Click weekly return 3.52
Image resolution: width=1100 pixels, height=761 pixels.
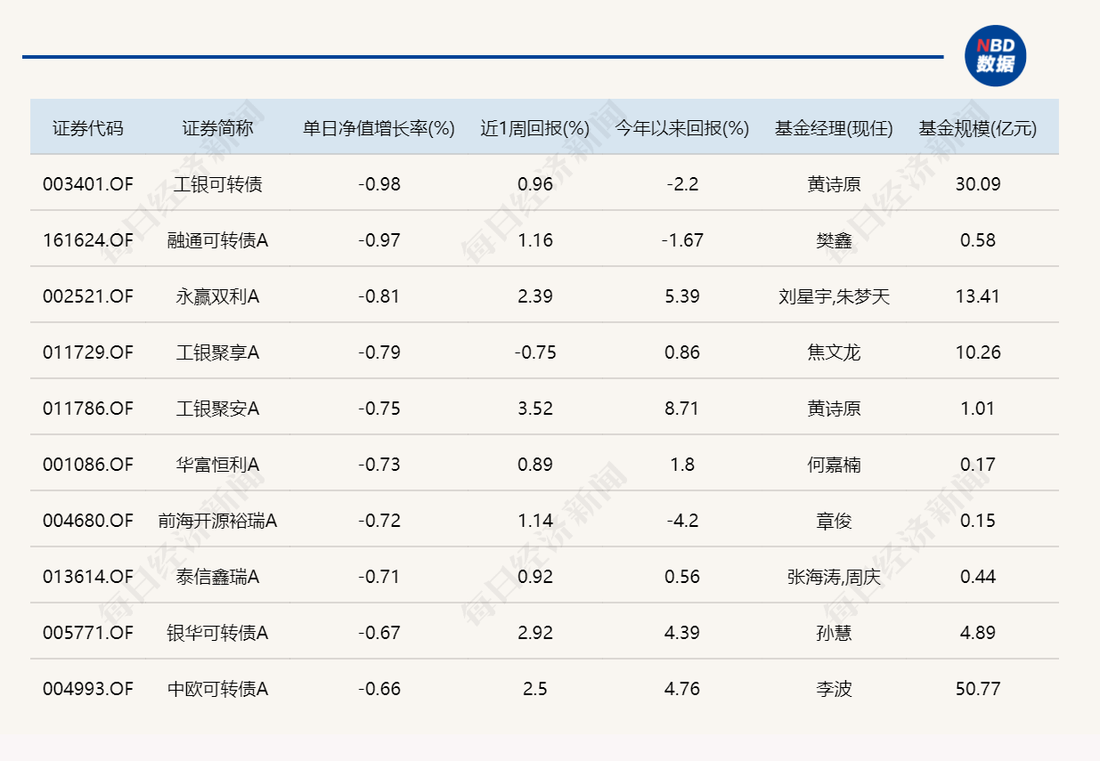click(x=535, y=409)
